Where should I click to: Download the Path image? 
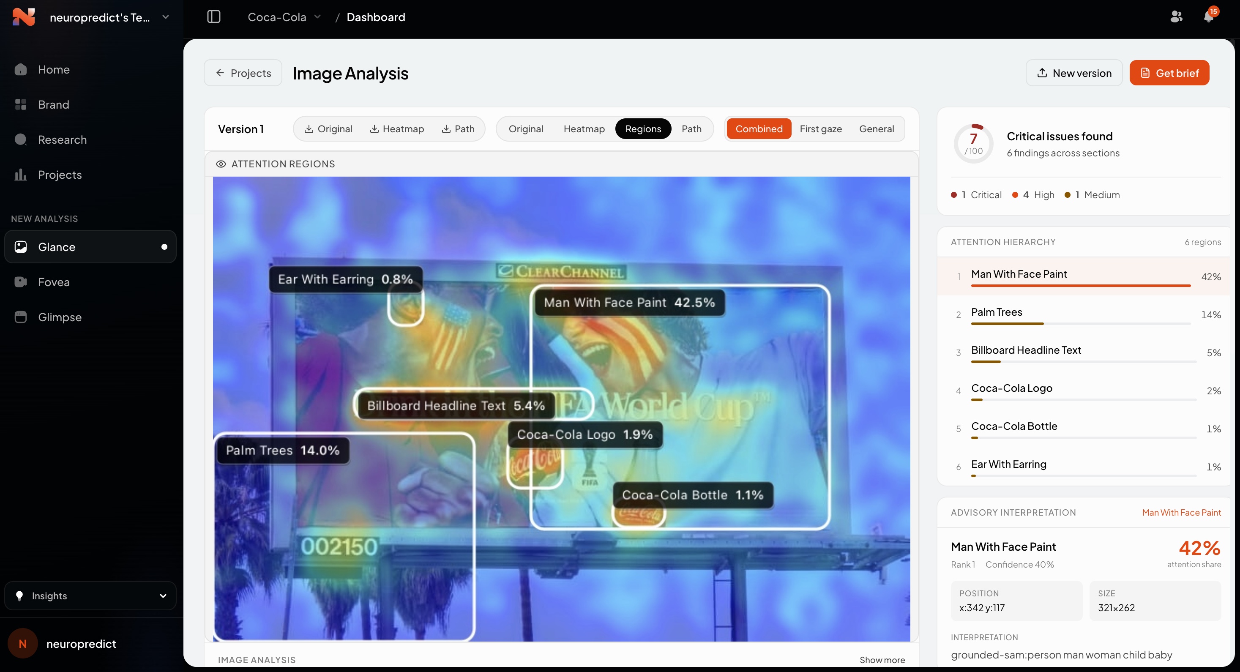pyautogui.click(x=458, y=129)
